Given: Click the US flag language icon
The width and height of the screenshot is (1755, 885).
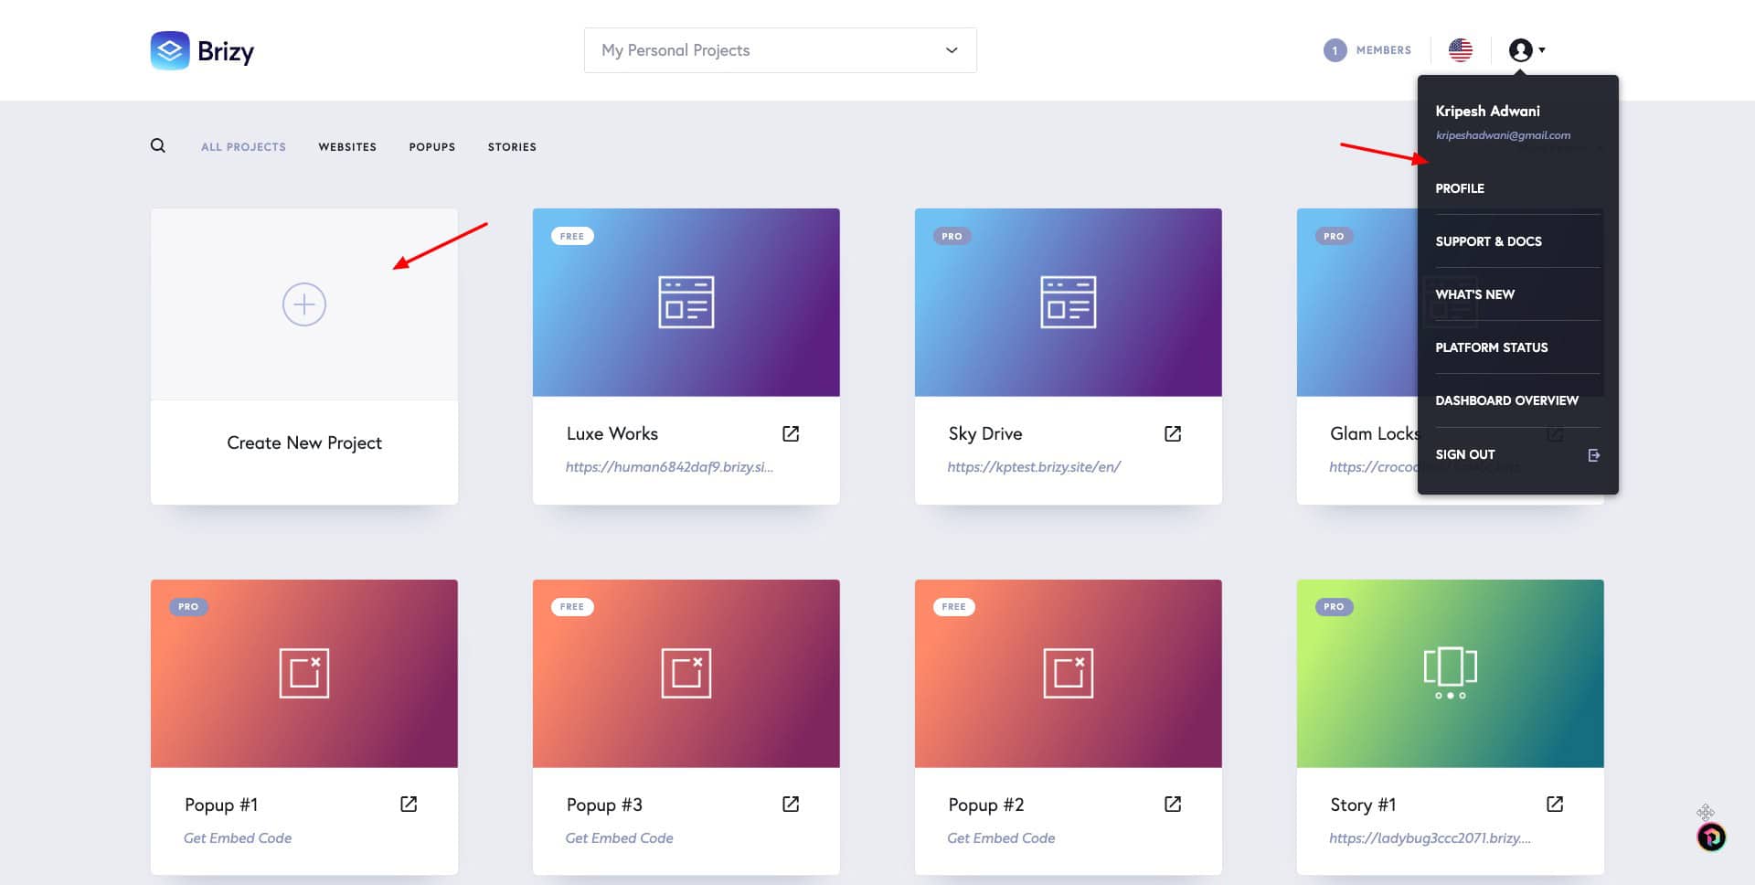Looking at the screenshot, I should point(1461,50).
